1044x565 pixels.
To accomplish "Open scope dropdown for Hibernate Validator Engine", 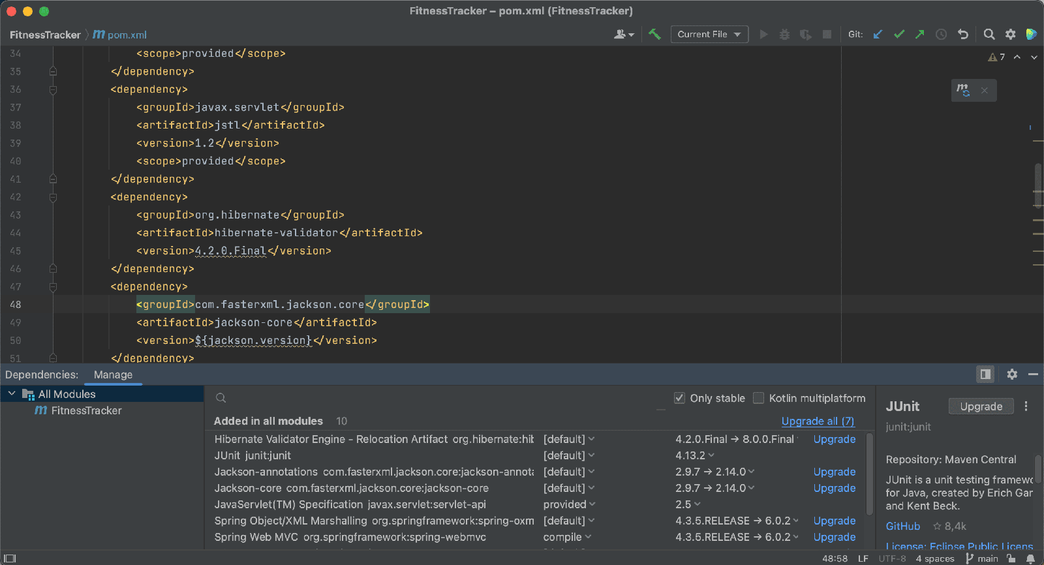I will (569, 439).
